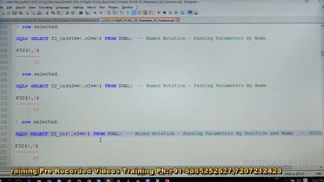Click the Zoom Out toolbar icon
Image resolution: width=324 pixels, height=182 pixels.
coord(101,13)
